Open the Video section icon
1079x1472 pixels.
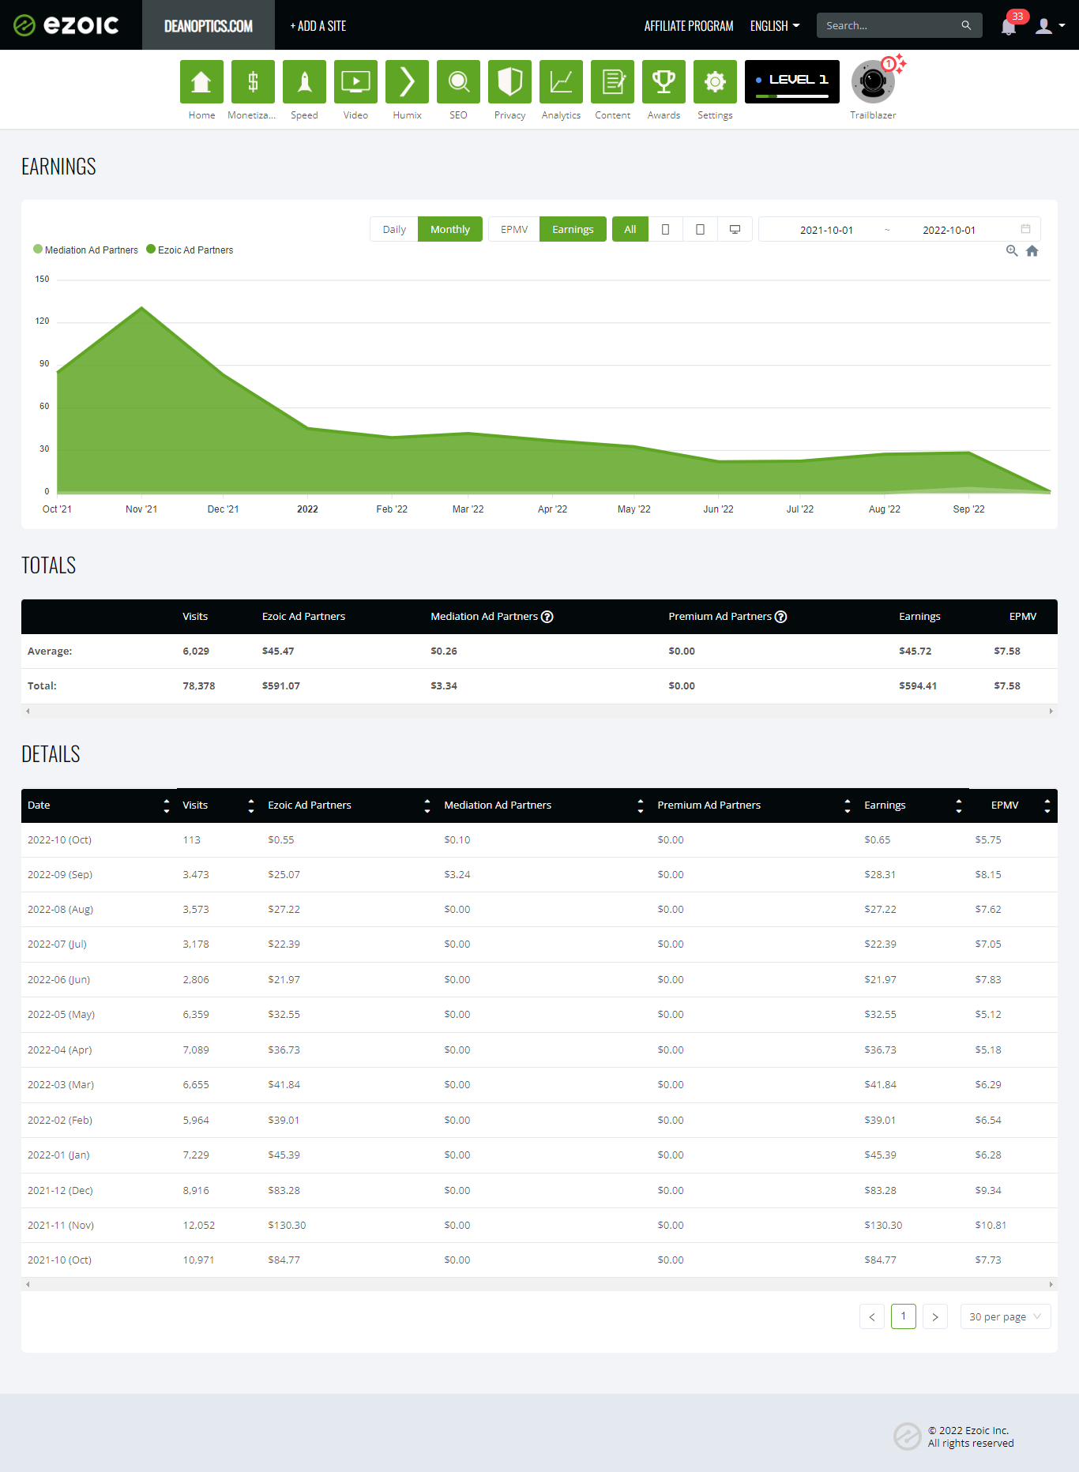coord(355,82)
